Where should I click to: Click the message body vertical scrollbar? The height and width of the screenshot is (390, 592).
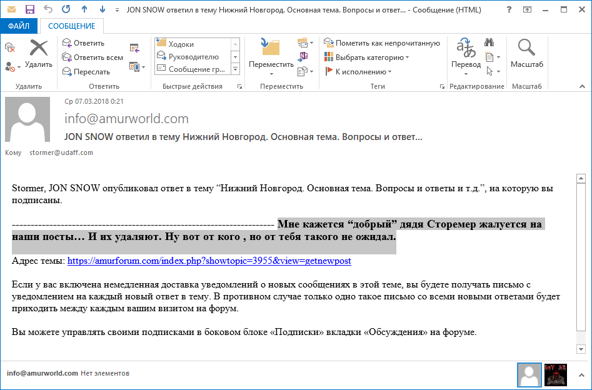[581, 256]
